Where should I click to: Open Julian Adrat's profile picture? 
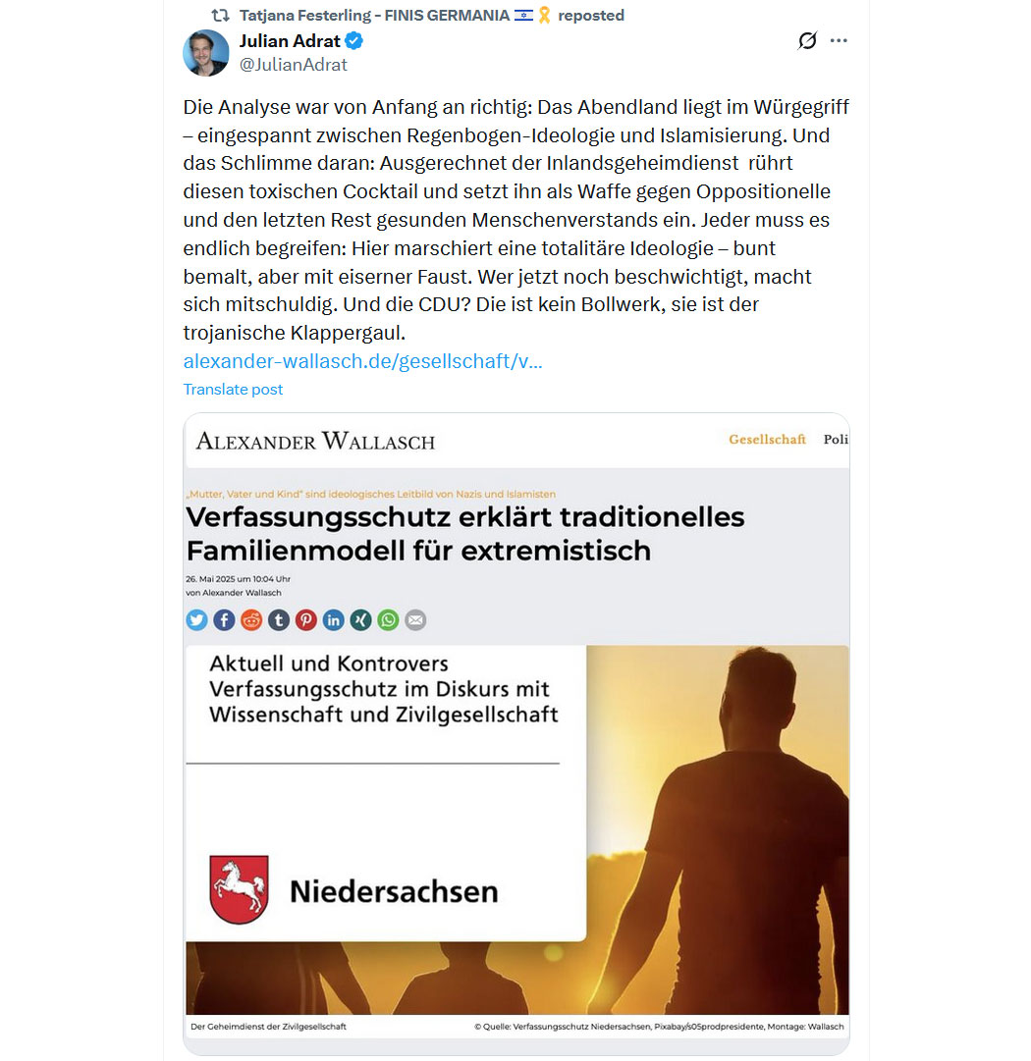coord(206,53)
